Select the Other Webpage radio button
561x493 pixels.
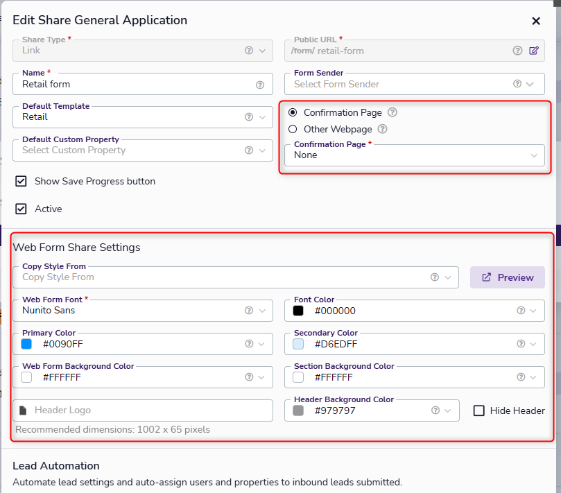[293, 129]
